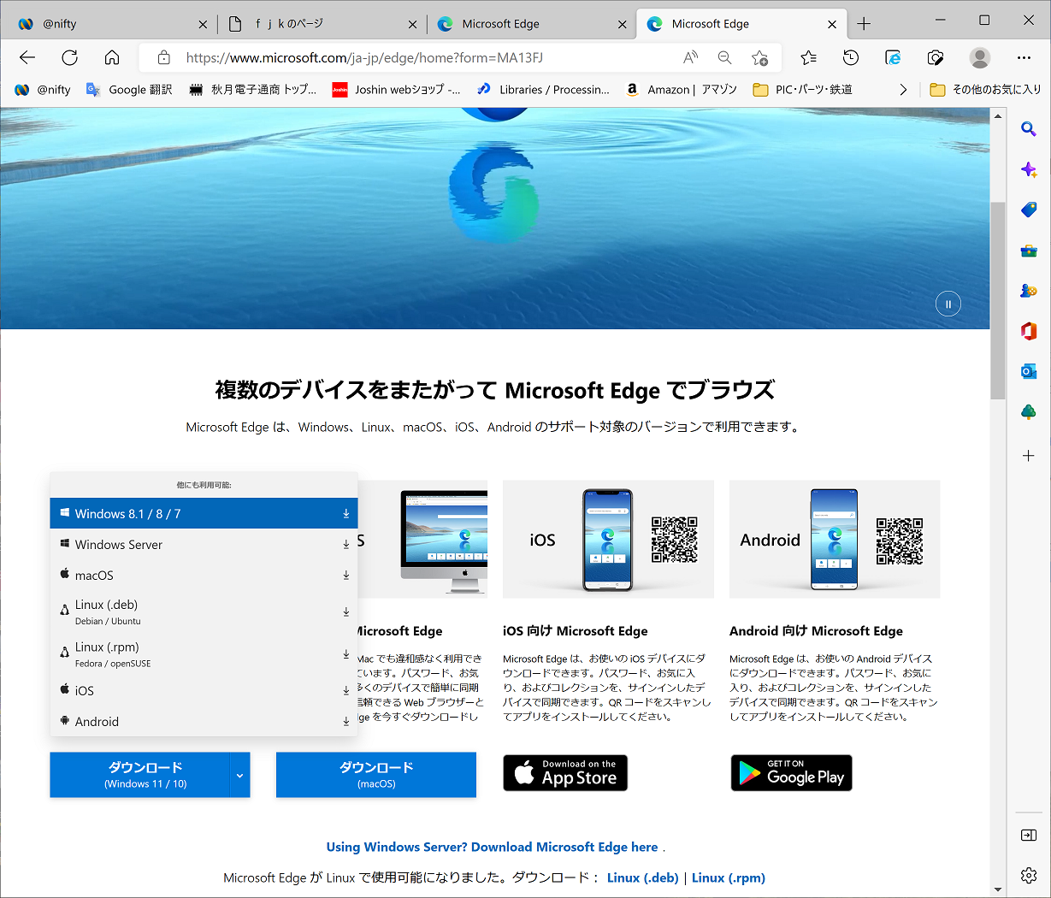Collapse the download platform dropdown arrow
Image resolution: width=1051 pixels, height=898 pixels.
(240, 775)
